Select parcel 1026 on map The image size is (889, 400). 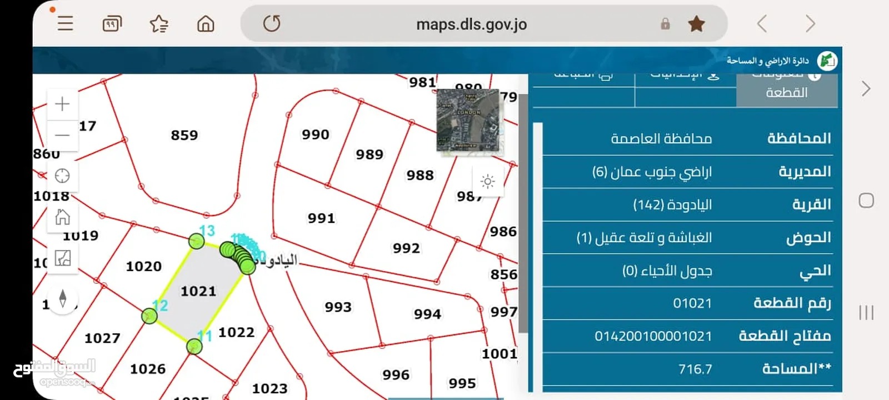click(x=148, y=369)
